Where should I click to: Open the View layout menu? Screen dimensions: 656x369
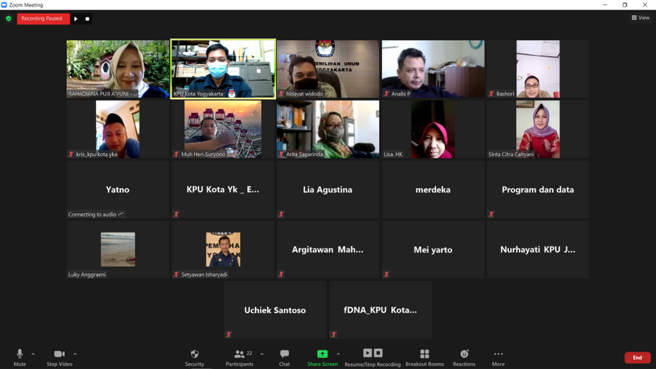click(640, 18)
